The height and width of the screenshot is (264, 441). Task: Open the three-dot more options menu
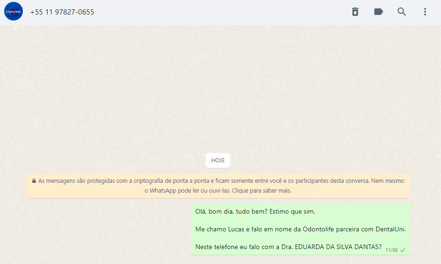coord(425,12)
